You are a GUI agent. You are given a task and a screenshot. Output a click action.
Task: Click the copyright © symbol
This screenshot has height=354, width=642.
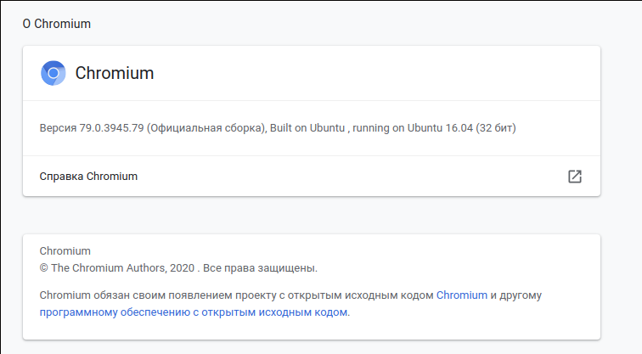[44, 268]
